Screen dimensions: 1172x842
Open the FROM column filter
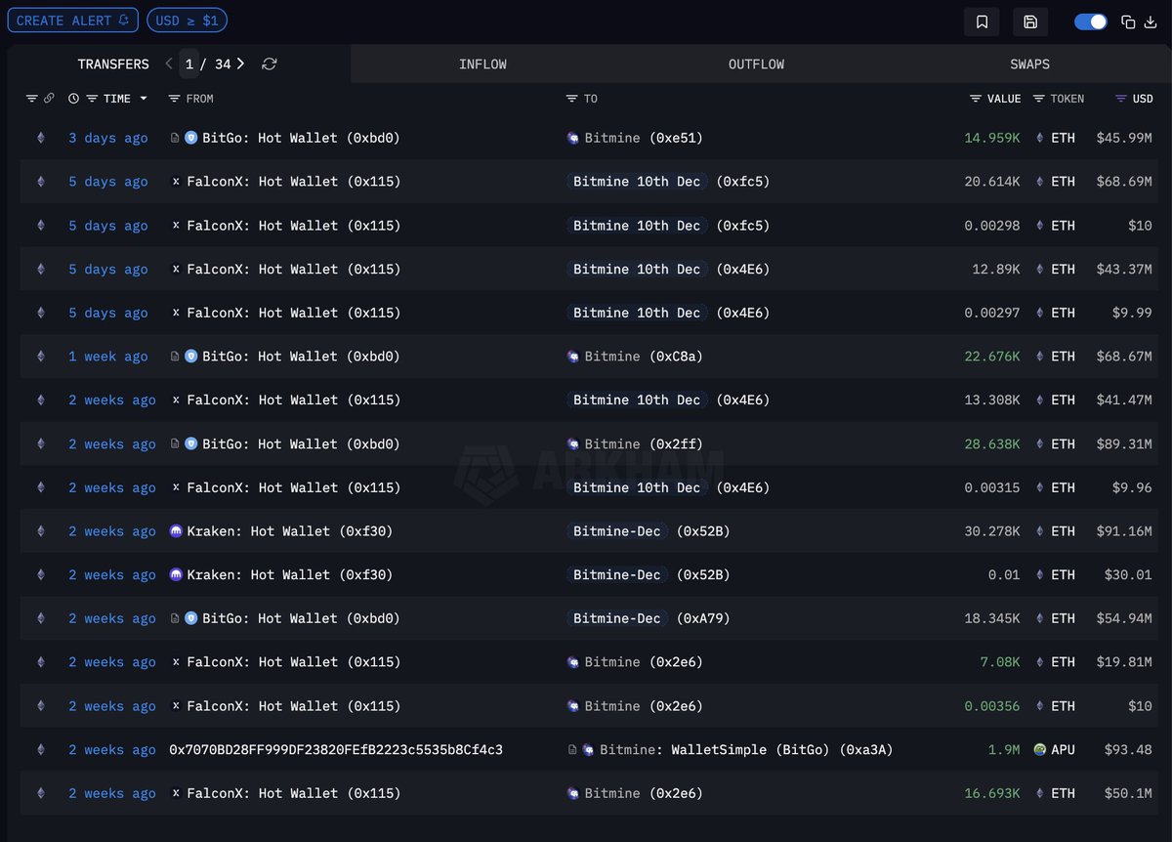pos(174,99)
